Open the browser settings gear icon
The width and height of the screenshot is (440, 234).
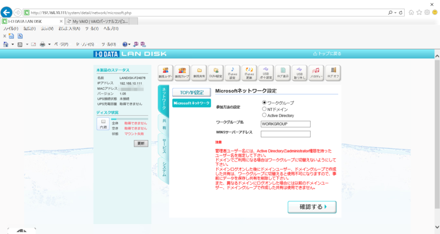pos(427,12)
